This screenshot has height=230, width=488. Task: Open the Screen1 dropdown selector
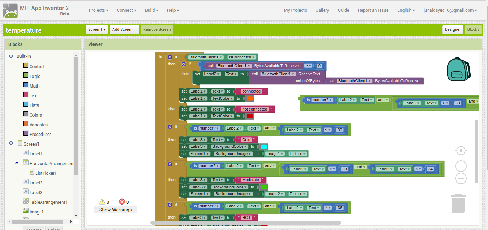[97, 30]
